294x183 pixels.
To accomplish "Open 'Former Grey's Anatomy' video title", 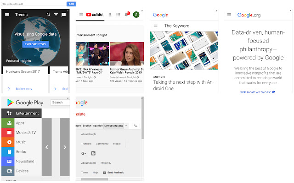I will [x=127, y=71].
